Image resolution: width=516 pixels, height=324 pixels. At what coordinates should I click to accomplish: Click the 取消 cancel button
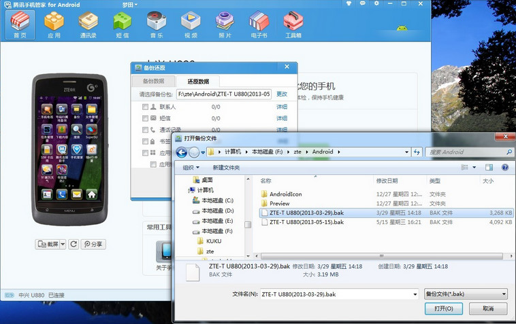tap(488, 308)
